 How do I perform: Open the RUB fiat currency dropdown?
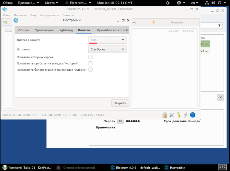coord(107,40)
